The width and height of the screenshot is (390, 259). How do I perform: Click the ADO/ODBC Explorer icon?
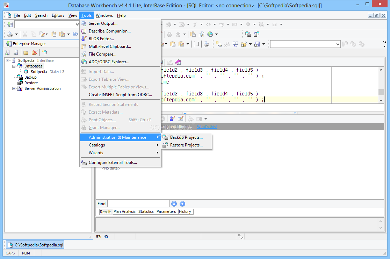pos(84,62)
